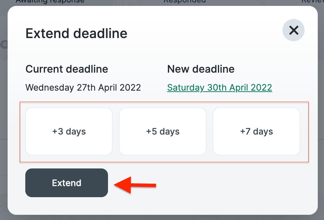324x220 pixels.
Task: Switch to the Responded tab
Action: [x=184, y=2]
